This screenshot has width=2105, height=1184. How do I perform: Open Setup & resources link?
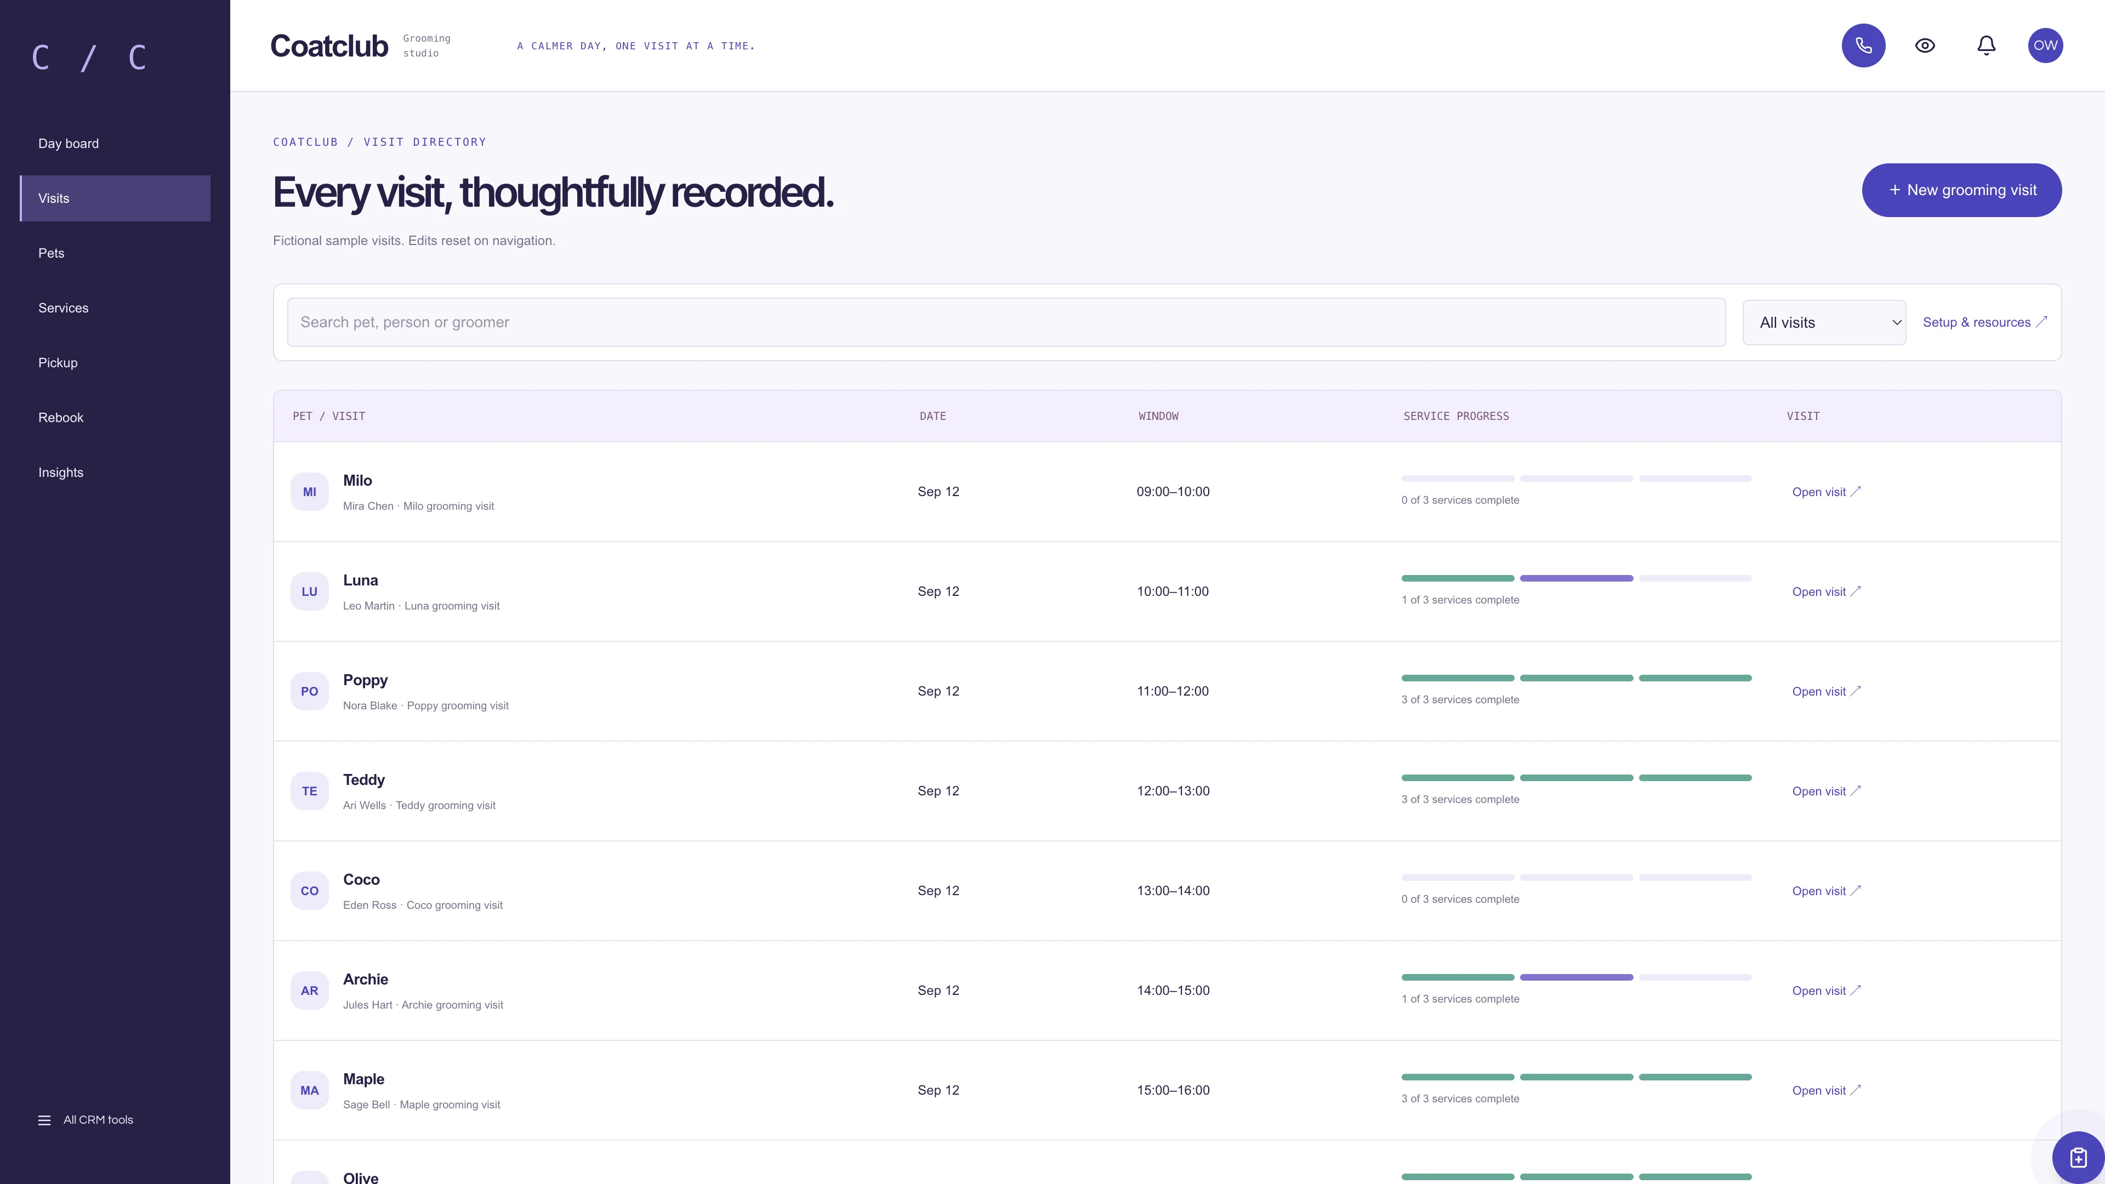tap(1984, 322)
